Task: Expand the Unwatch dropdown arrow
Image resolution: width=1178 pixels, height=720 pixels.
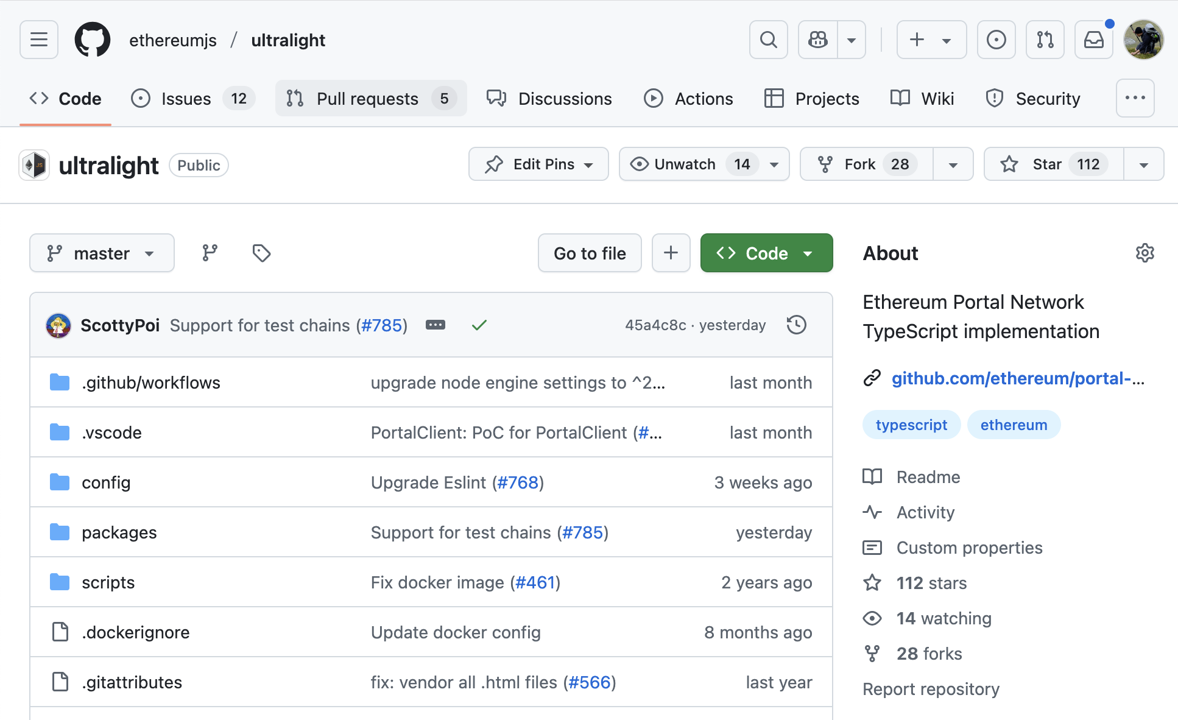Action: point(774,164)
